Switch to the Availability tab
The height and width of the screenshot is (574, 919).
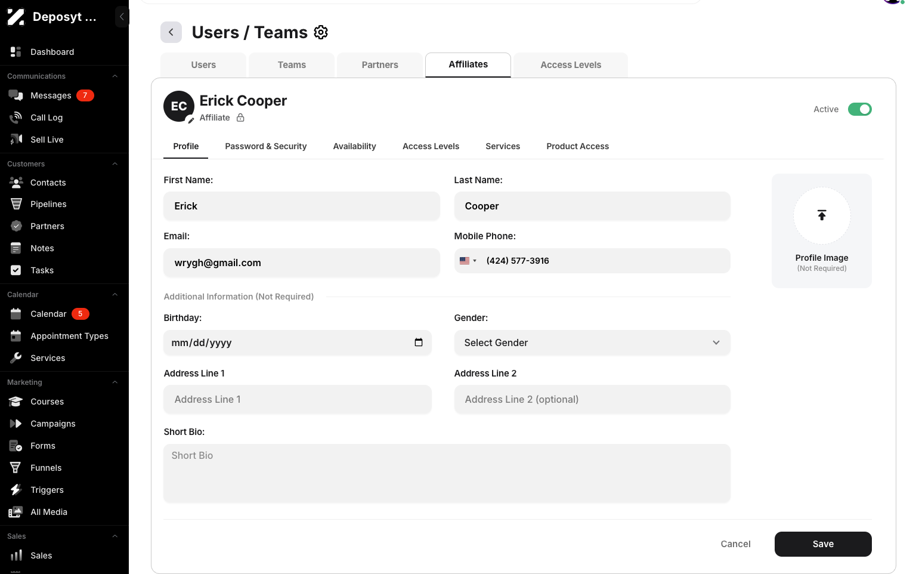point(355,146)
